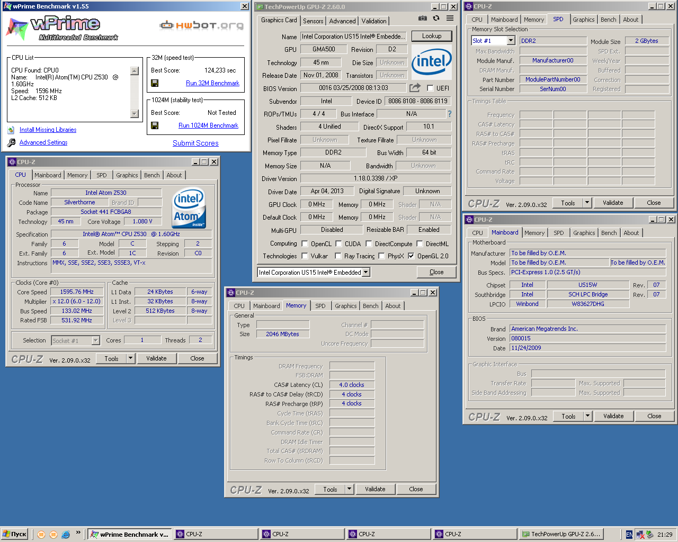The image size is (678, 542).
Task: Click GPU-Z title bar app icon
Action: (x=259, y=7)
